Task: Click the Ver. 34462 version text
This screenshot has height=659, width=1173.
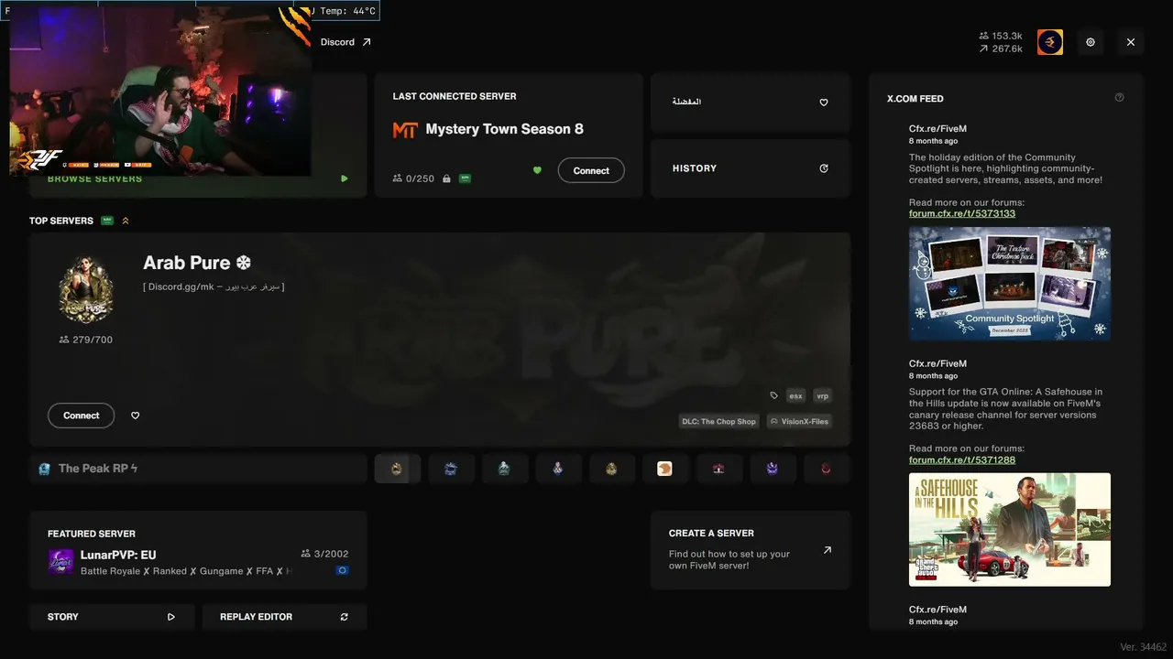Action: [1144, 647]
